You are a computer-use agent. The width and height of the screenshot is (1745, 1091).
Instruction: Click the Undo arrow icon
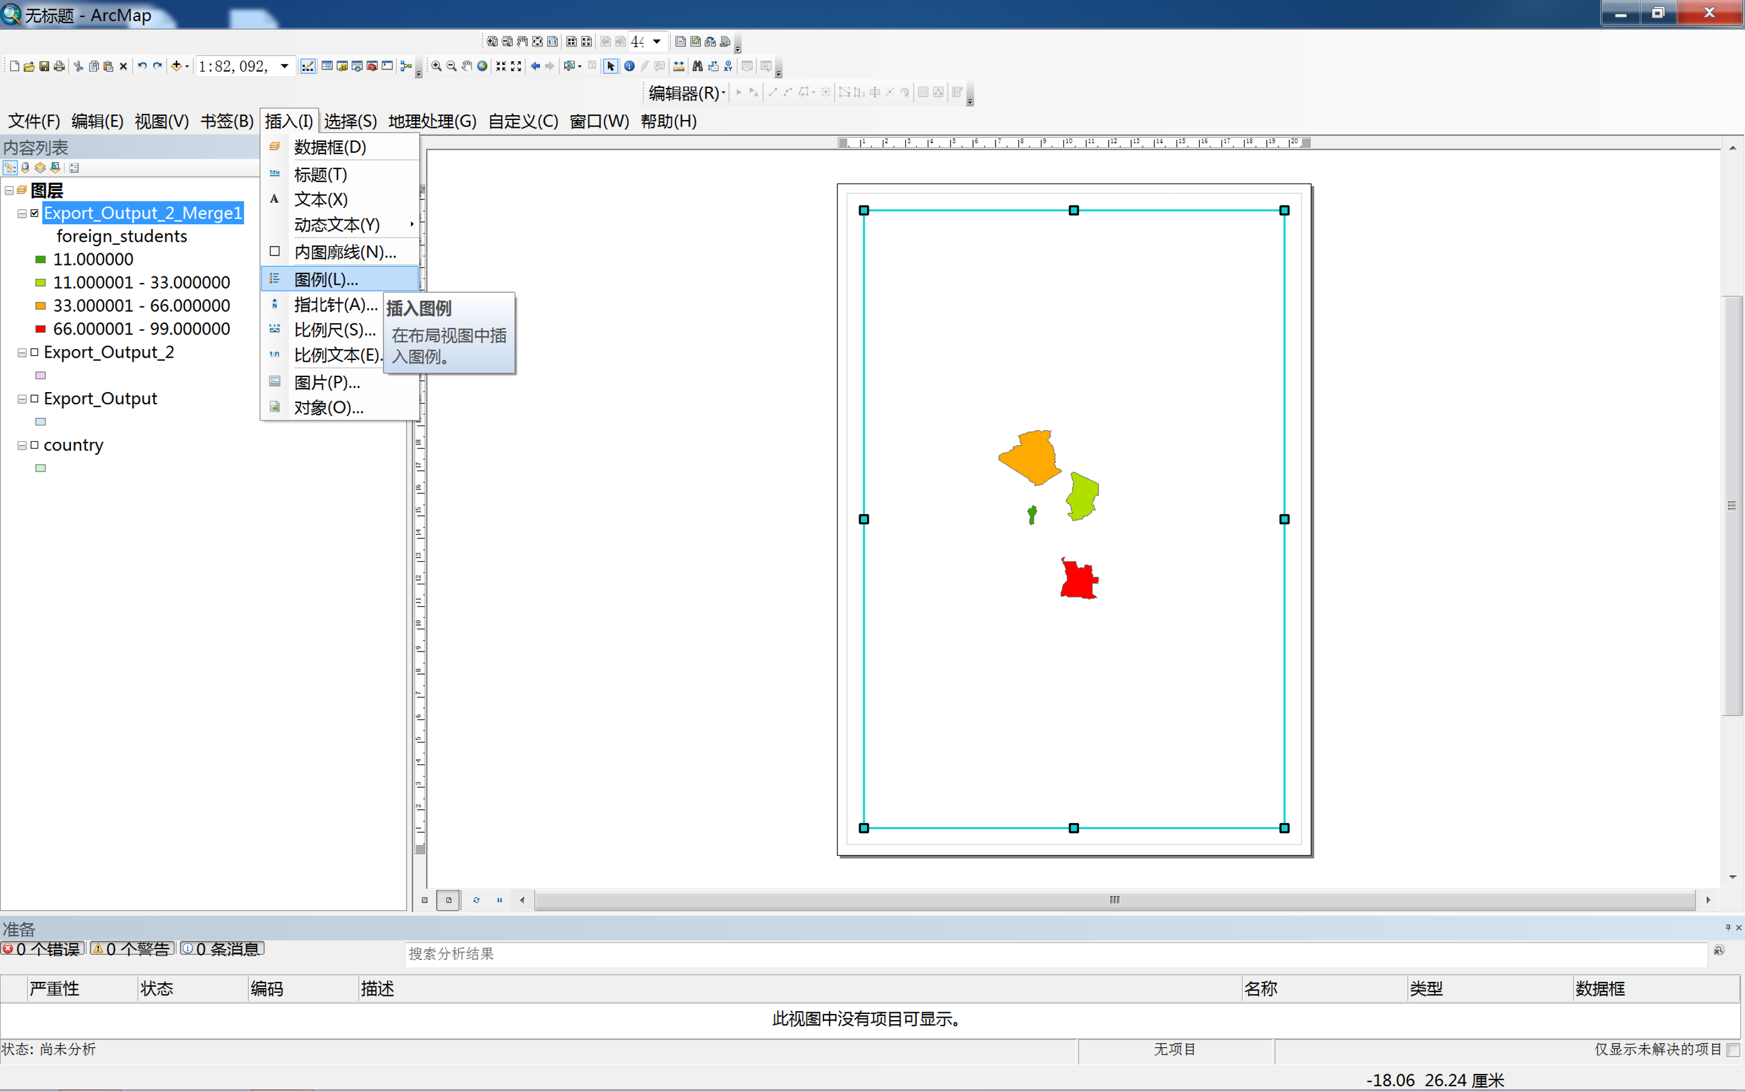tap(142, 67)
